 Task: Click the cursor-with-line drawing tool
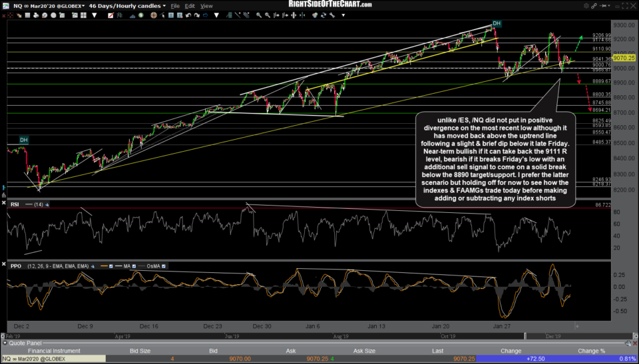[x=162, y=15]
